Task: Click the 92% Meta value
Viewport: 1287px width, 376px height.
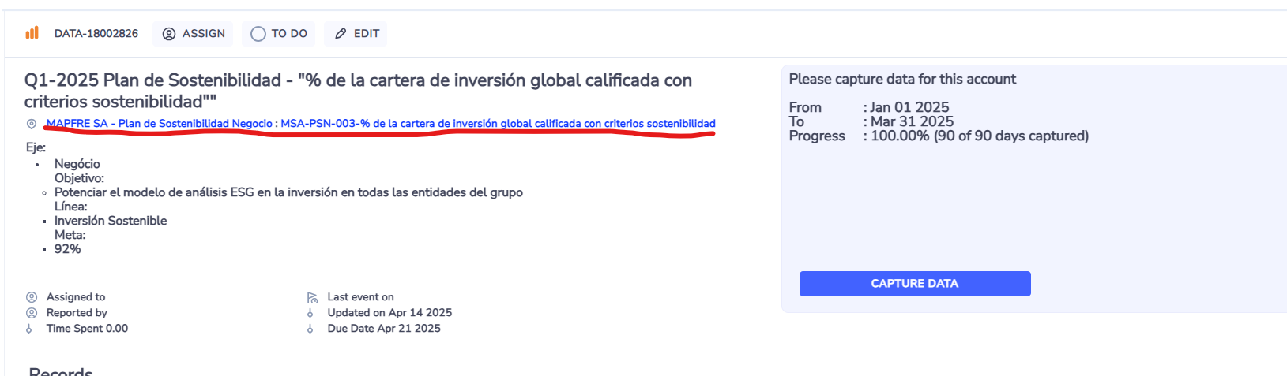Action: click(x=67, y=249)
